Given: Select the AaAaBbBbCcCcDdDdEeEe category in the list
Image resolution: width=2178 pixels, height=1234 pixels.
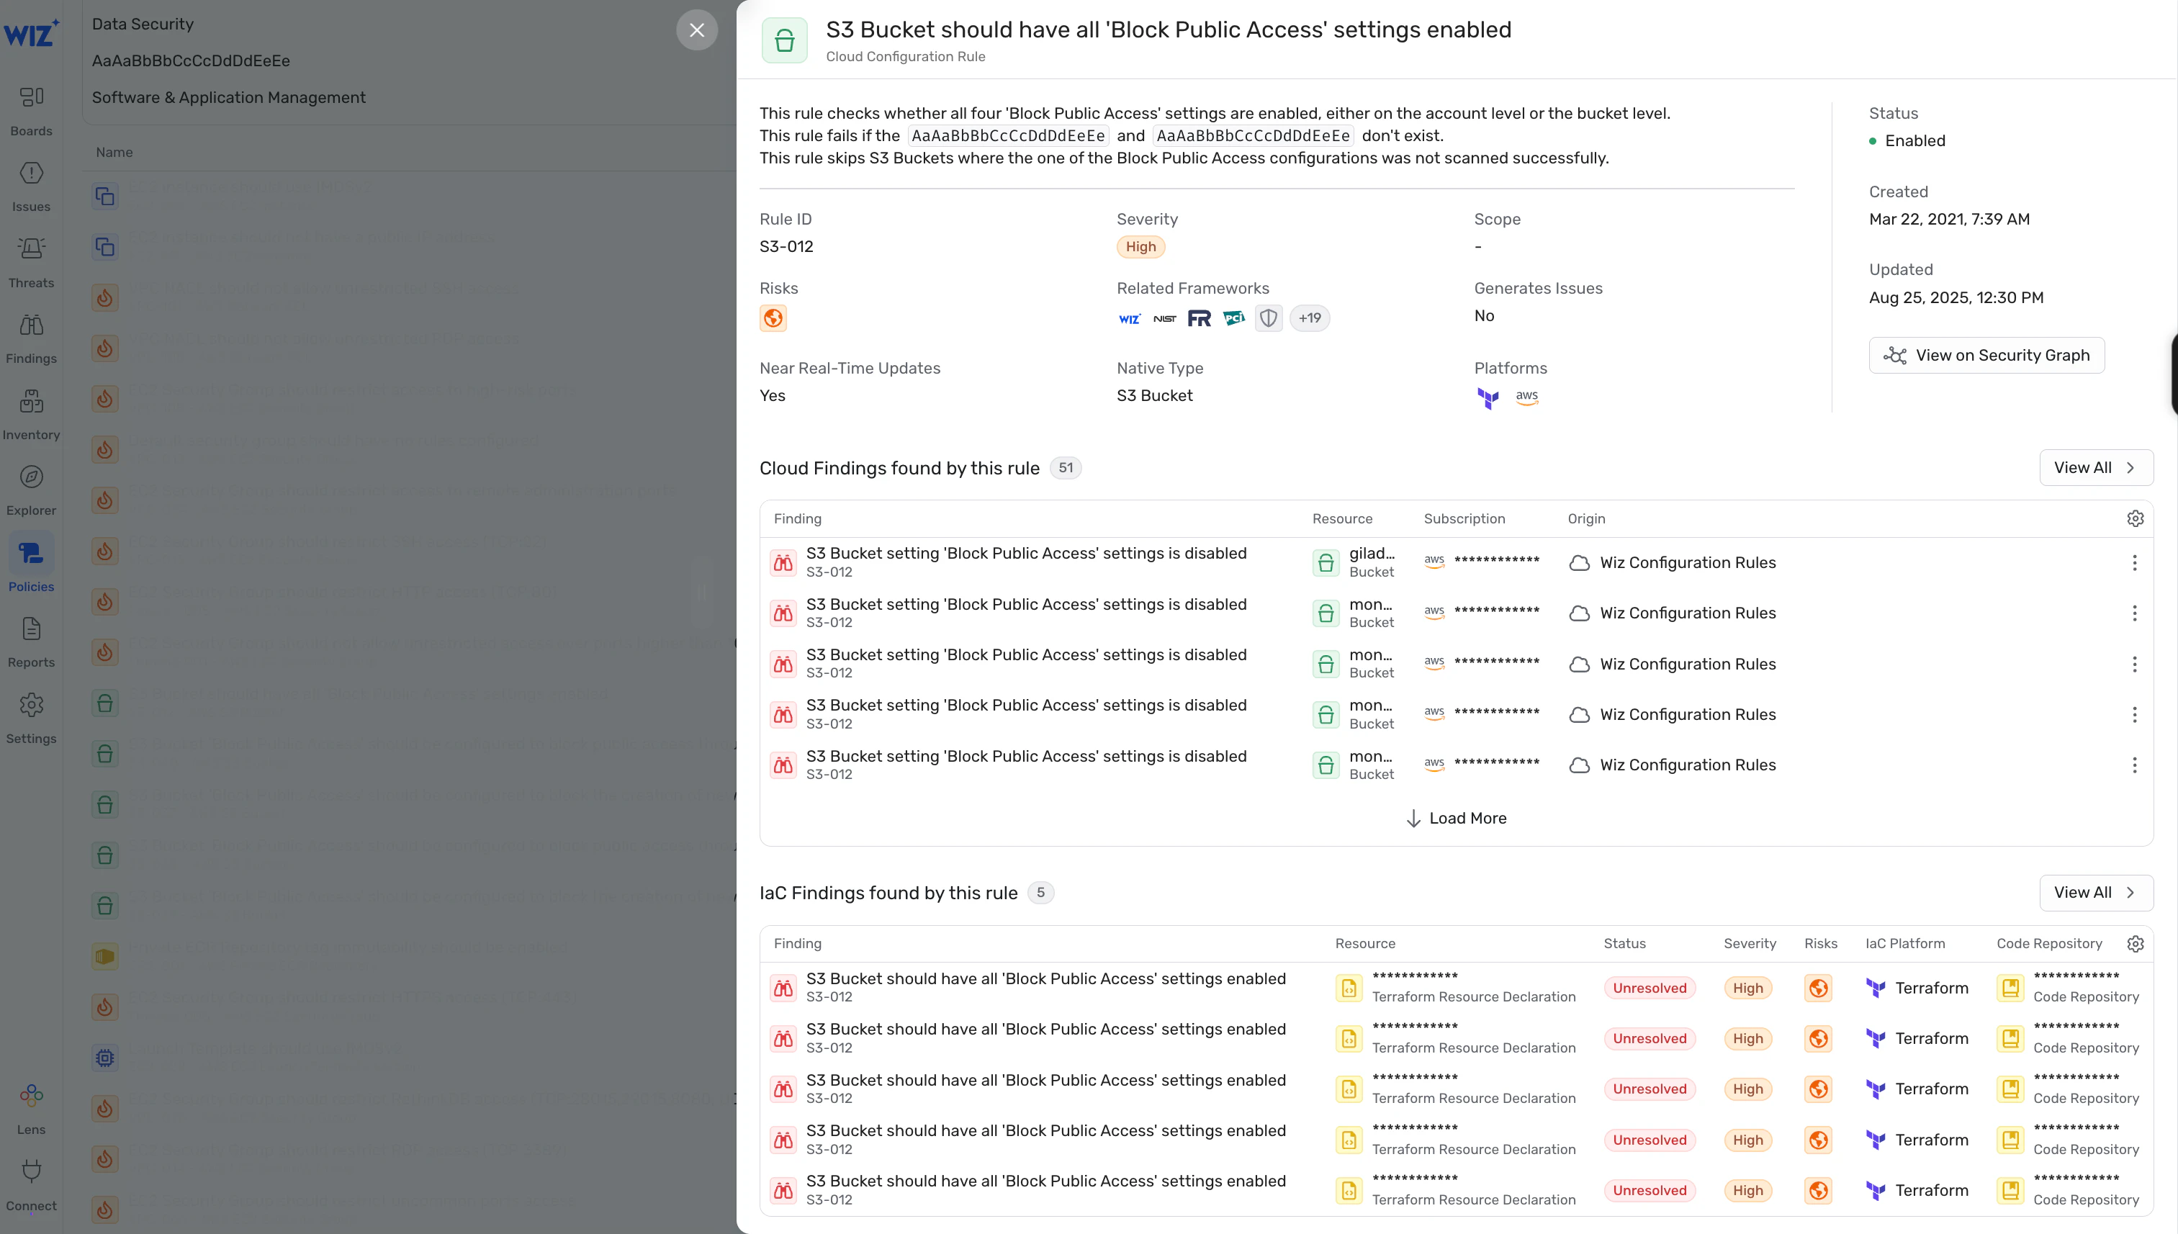Looking at the screenshot, I should point(191,61).
